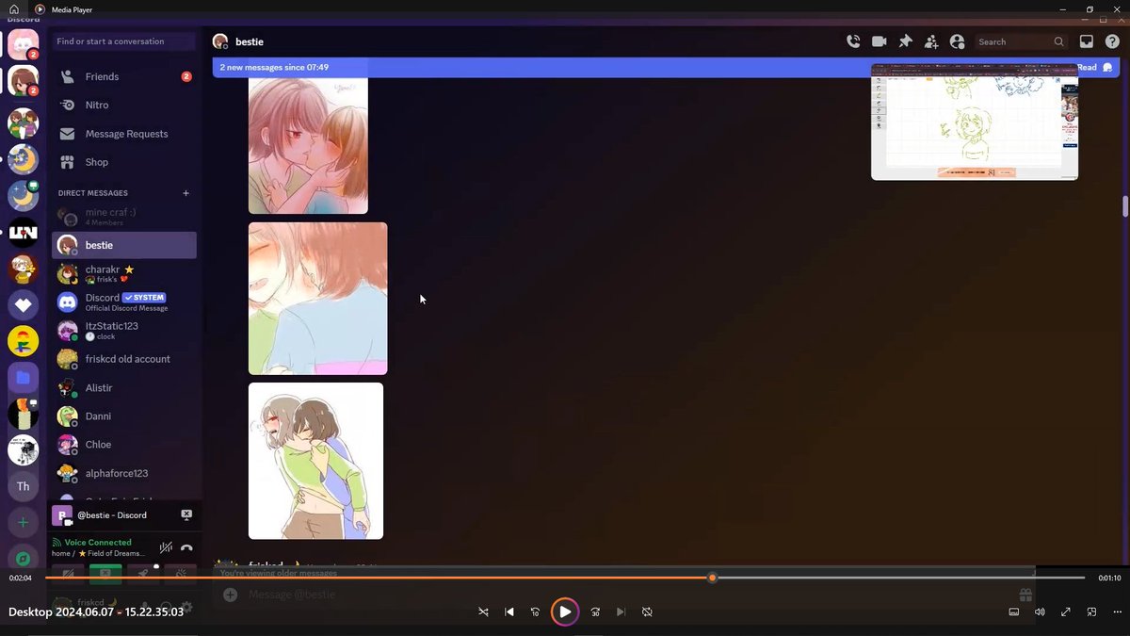Image resolution: width=1130 pixels, height=636 pixels.
Task: Open Discord help question mark icon
Action: [x=1111, y=41]
